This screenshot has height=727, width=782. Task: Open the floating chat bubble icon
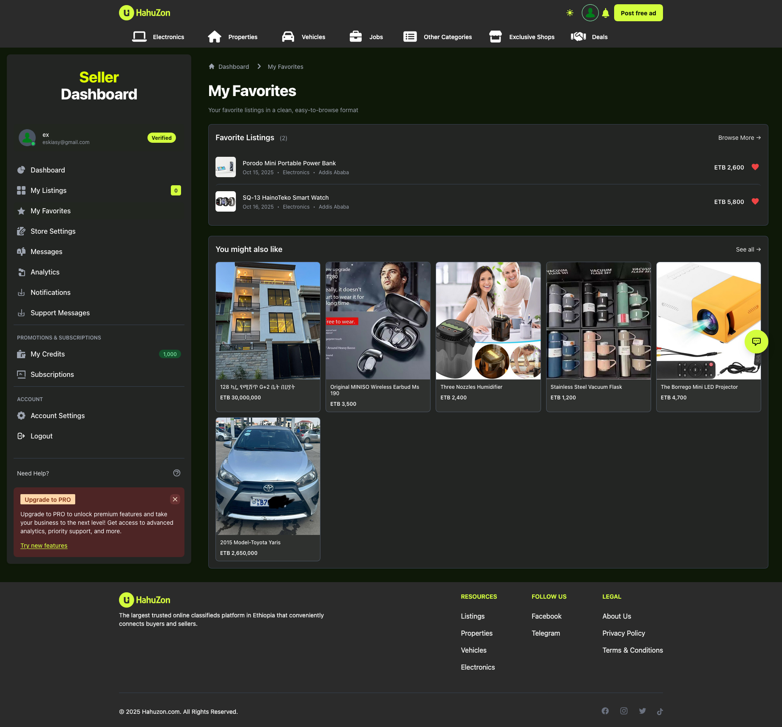pyautogui.click(x=756, y=342)
